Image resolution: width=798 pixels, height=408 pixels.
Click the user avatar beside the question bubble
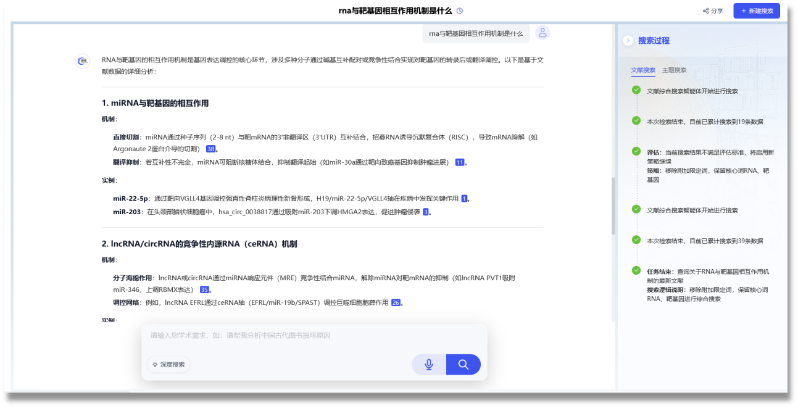(542, 33)
